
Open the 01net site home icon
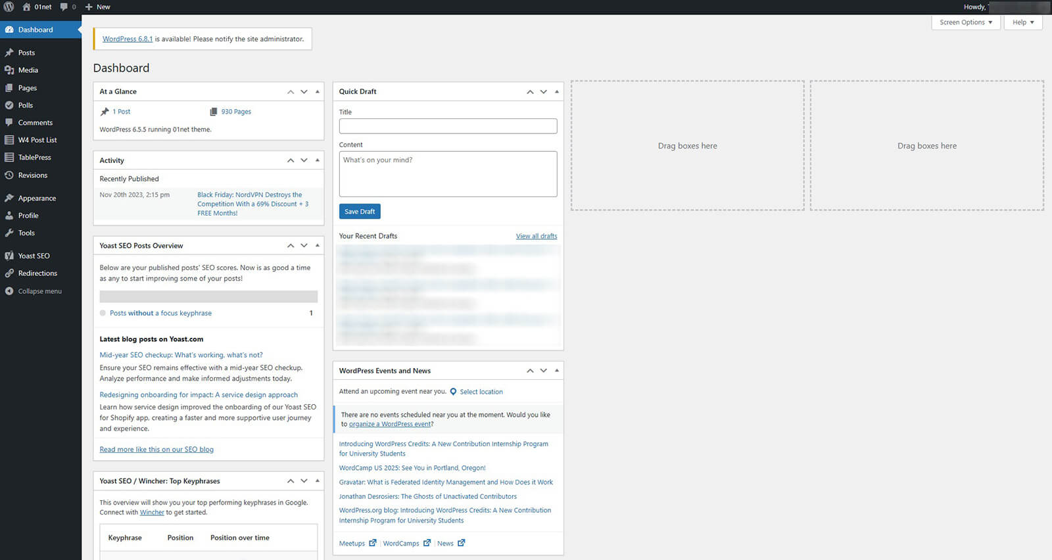pos(26,7)
